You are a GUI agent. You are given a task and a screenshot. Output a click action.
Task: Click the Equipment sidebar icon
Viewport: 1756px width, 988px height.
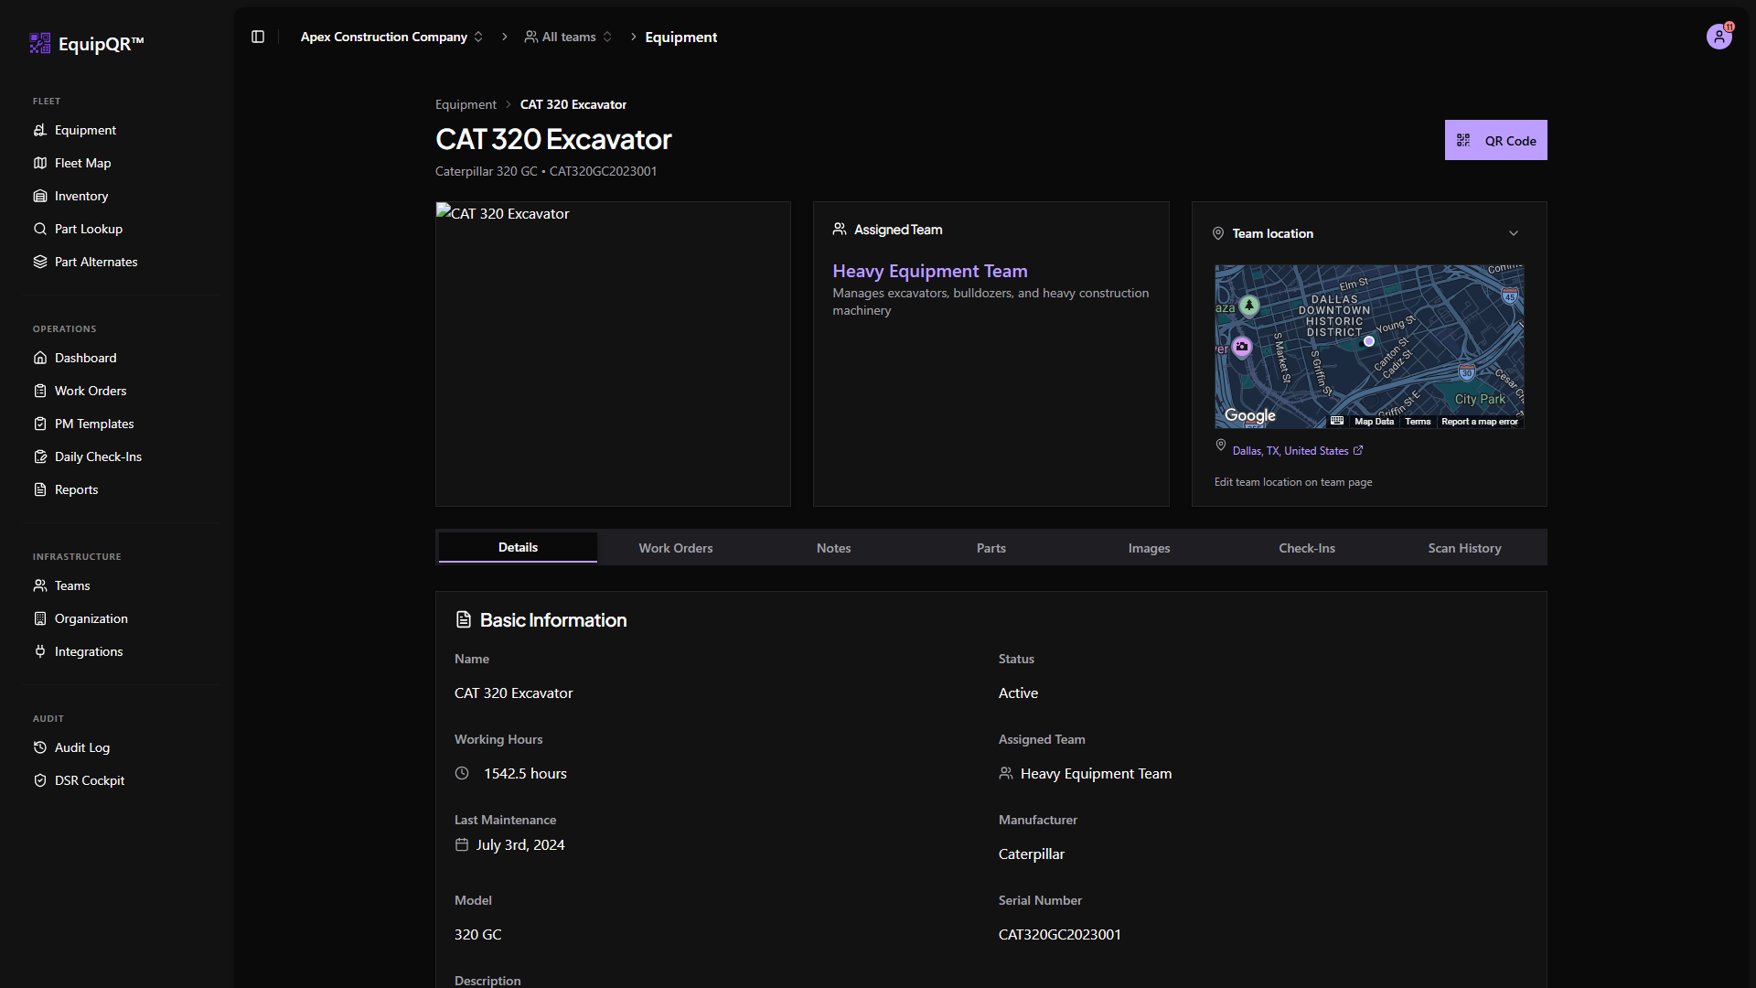[40, 130]
